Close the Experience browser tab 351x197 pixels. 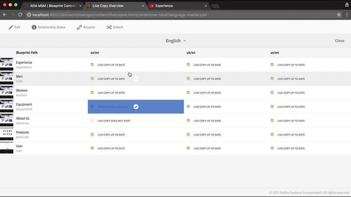(206, 6)
